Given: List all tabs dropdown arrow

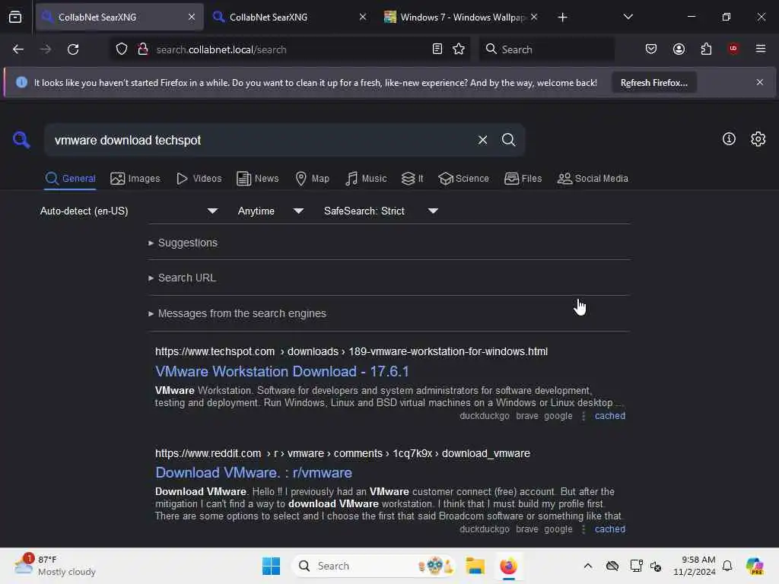Looking at the screenshot, I should (x=628, y=17).
